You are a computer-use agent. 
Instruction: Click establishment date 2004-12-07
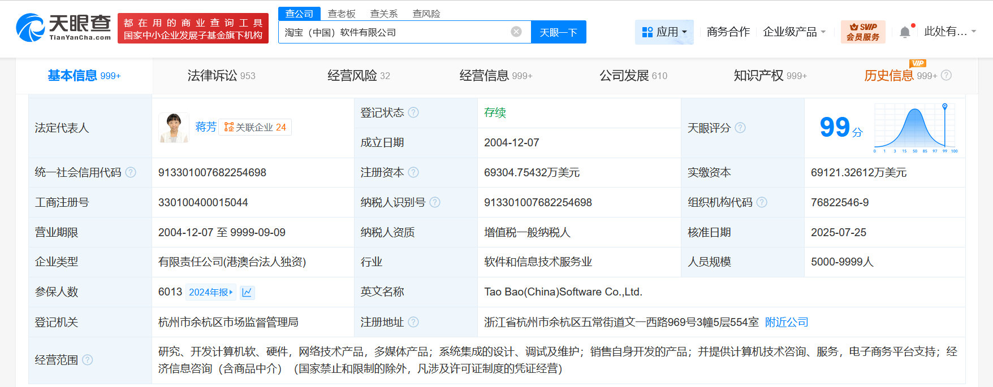[511, 142]
